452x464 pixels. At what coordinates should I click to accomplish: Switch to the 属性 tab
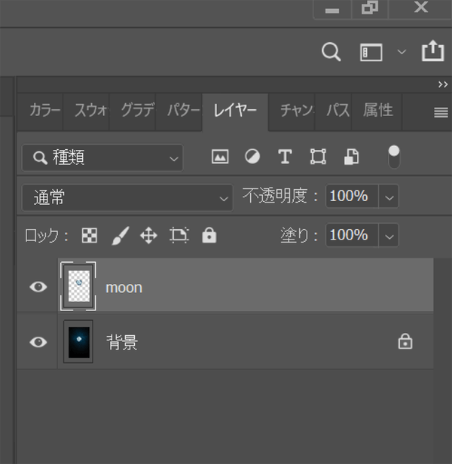click(x=377, y=111)
